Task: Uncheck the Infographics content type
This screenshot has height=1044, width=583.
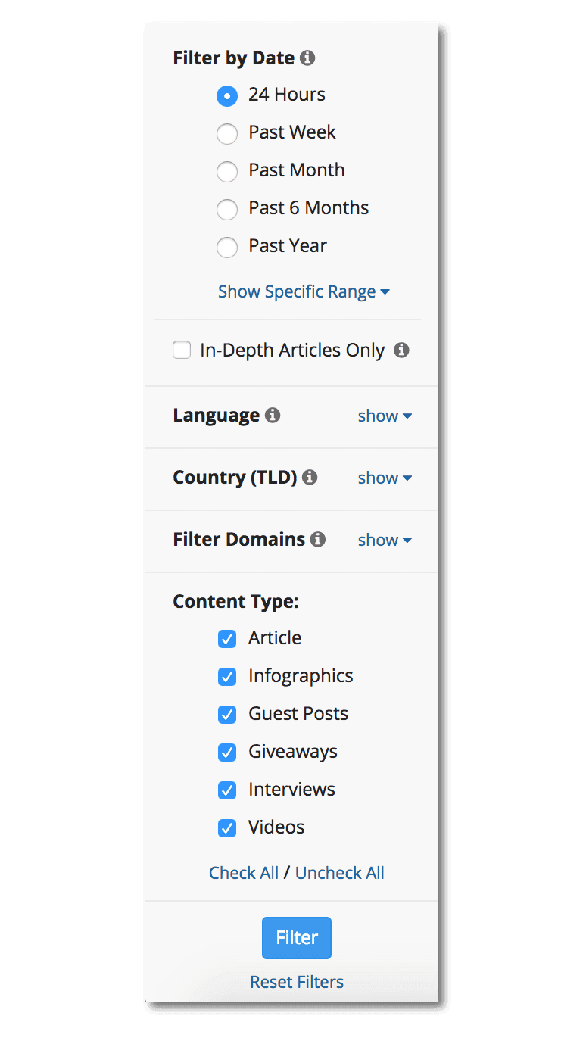Action: (227, 677)
